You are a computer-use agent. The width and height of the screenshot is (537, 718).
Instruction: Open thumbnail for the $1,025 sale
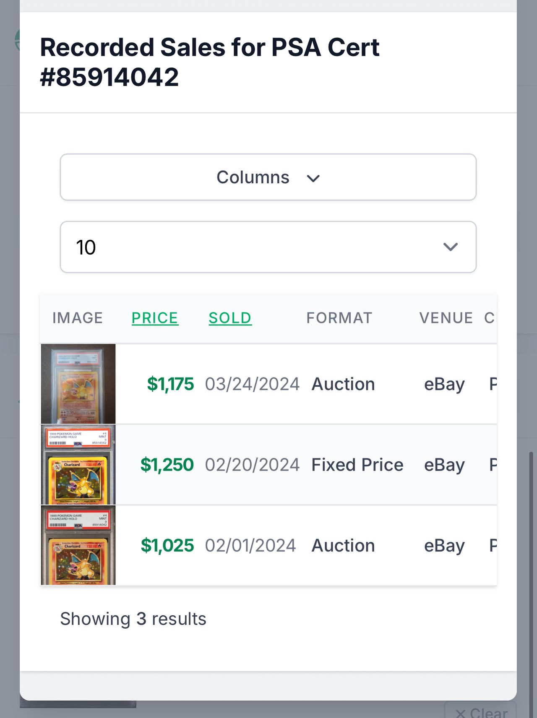[x=78, y=545]
